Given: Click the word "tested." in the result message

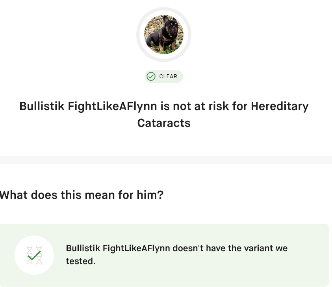Looking at the screenshot, I should pyautogui.click(x=81, y=261).
